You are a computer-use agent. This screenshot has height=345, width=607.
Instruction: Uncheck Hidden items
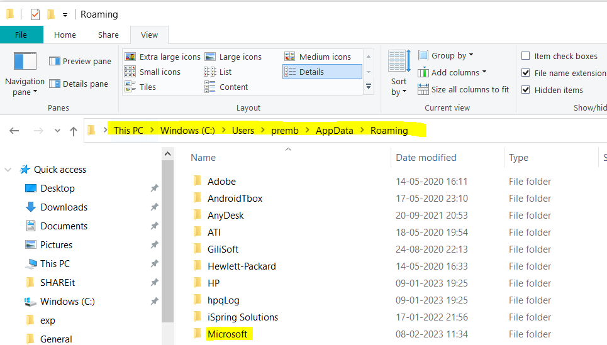[526, 90]
